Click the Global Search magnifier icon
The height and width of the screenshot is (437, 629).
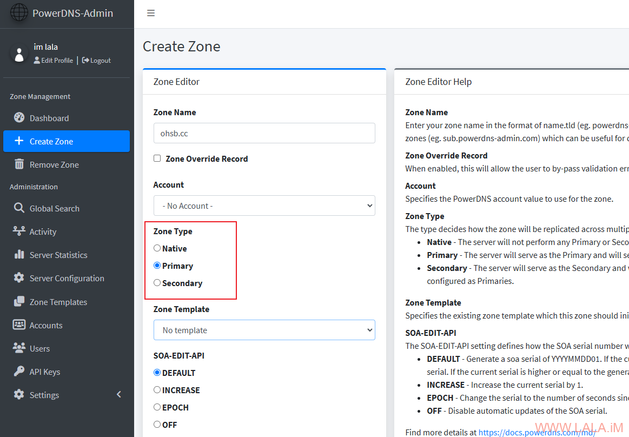coord(19,208)
